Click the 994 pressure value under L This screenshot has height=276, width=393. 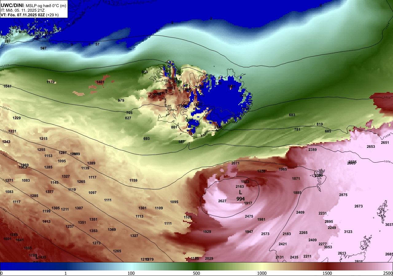click(240, 199)
